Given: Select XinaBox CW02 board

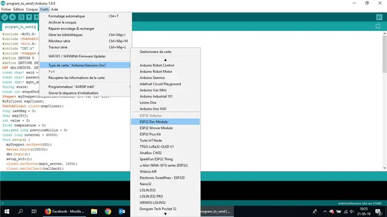Looking at the screenshot, I should (165, 153).
